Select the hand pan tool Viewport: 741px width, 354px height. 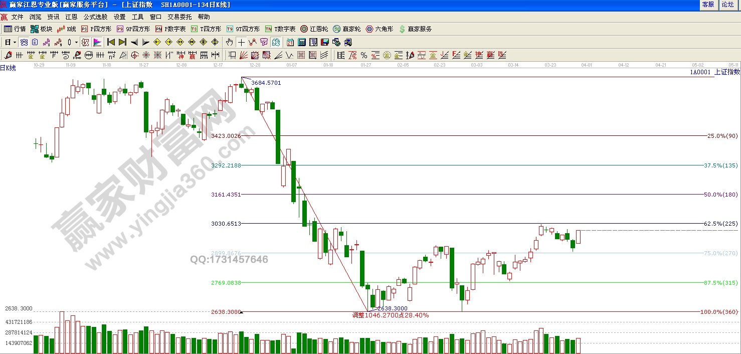[x=230, y=42]
